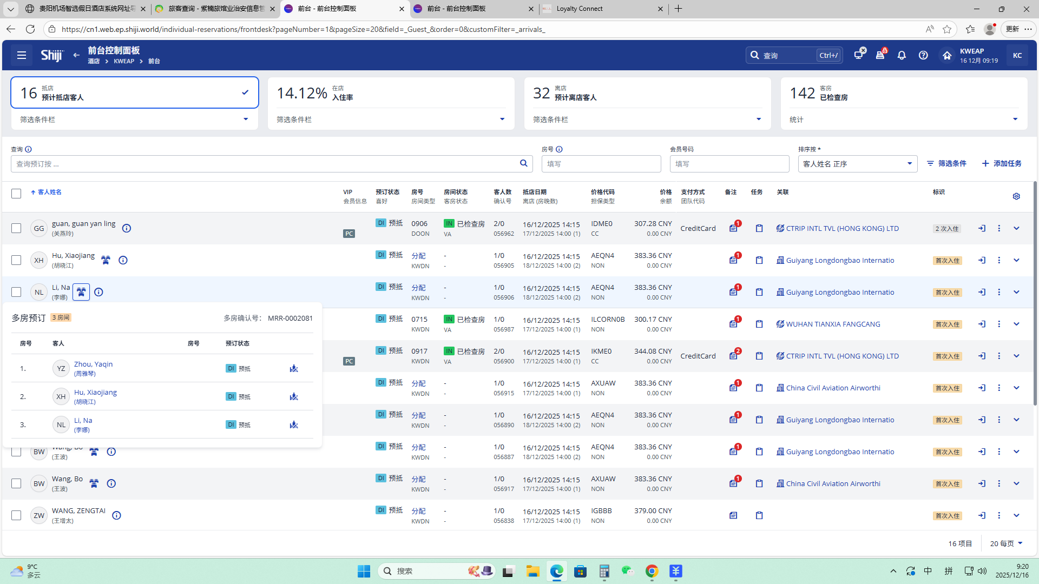Viewport: 1039px width, 584px height.
Task: Open multi-room icon next to Hu, Xiaojiang
Action: pyautogui.click(x=106, y=260)
